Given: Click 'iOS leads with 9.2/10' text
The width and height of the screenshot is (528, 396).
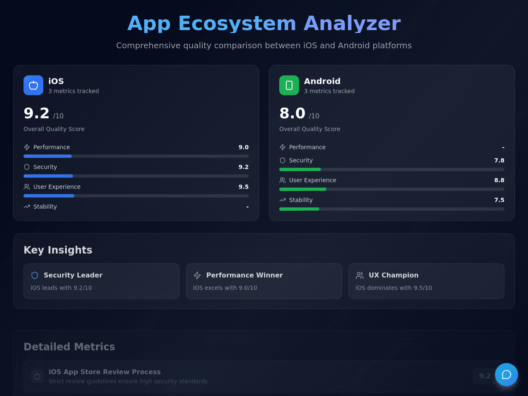Looking at the screenshot, I should pyautogui.click(x=61, y=288).
